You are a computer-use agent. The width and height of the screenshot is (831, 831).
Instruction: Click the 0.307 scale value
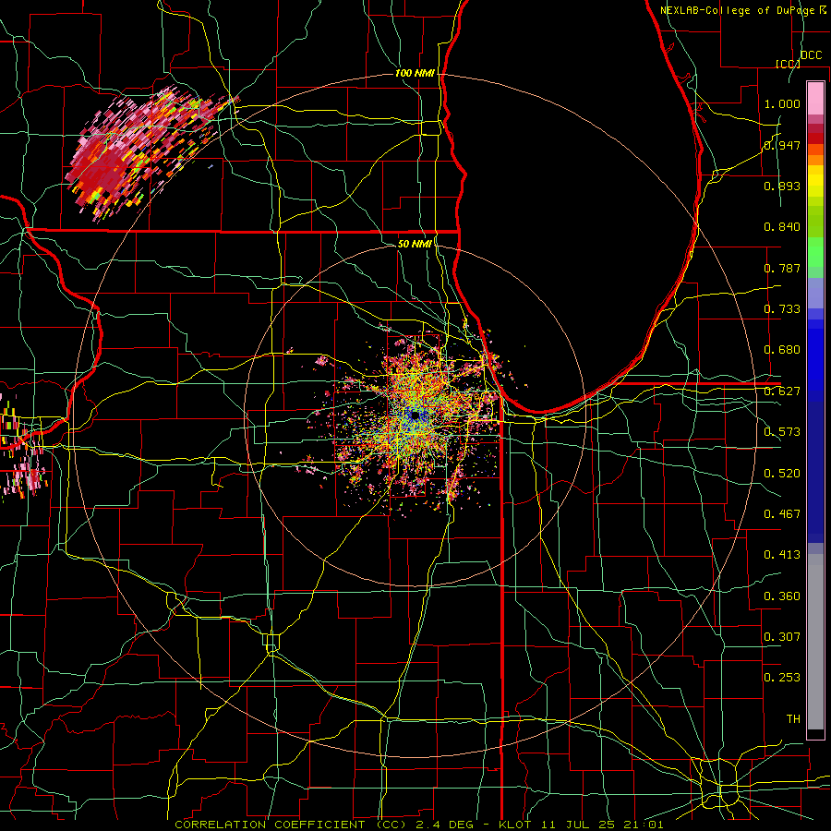coord(782,637)
